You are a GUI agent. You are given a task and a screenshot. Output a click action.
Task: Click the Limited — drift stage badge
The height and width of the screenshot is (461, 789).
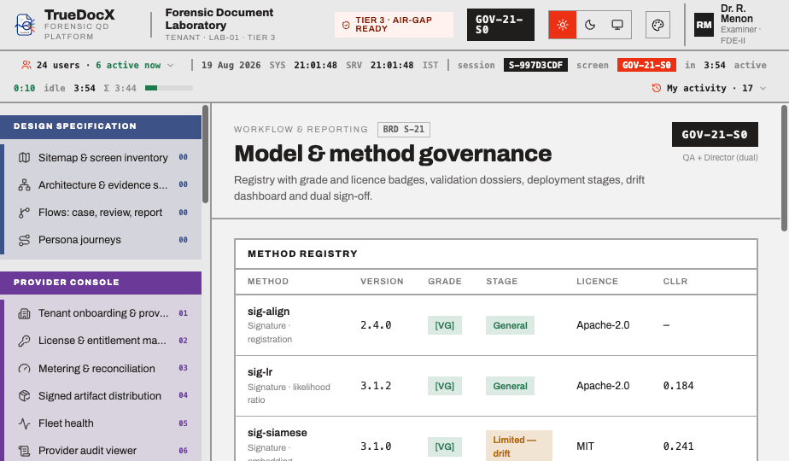(519, 446)
